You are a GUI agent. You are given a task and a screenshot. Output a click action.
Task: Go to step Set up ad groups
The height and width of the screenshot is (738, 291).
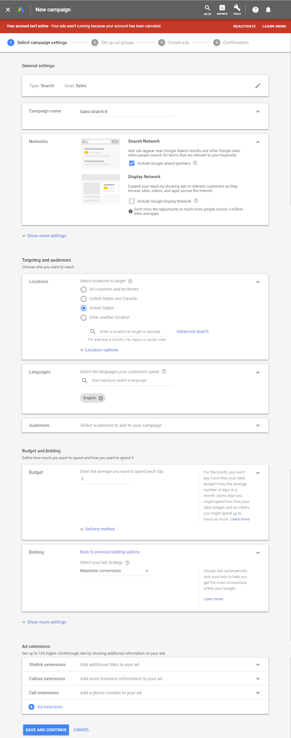[x=113, y=42]
